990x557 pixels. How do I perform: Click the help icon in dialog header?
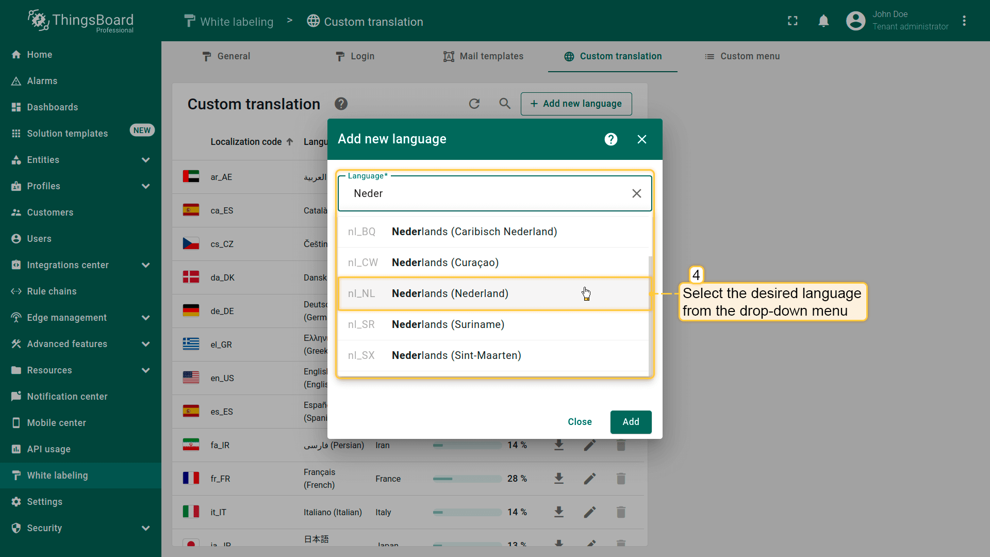pyautogui.click(x=611, y=139)
